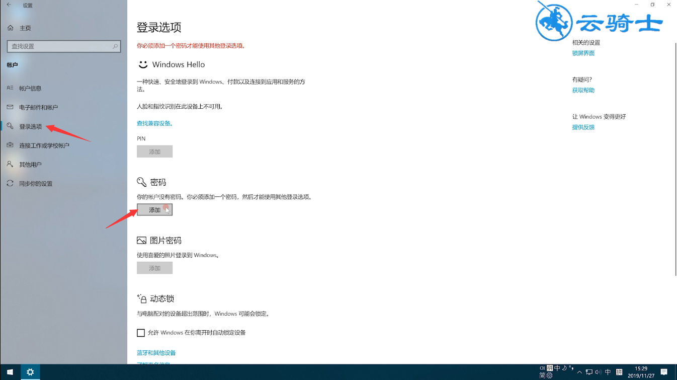
Task: Click the Windows Hello smiley icon
Action: pos(143,64)
